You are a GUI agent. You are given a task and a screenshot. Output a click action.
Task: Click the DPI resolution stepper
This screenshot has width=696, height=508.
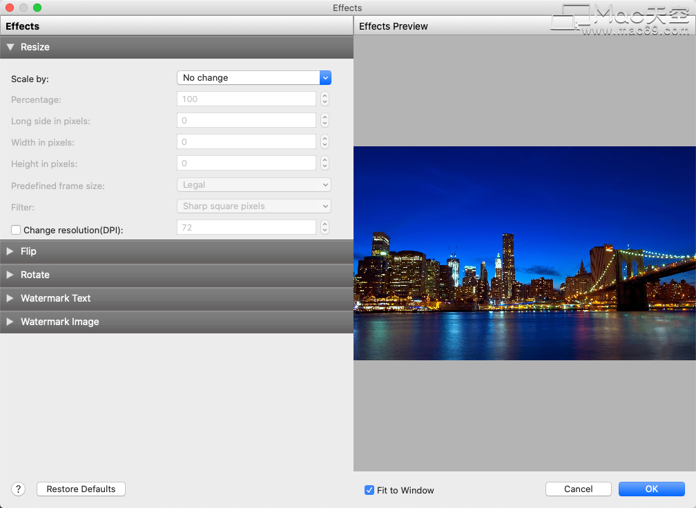(x=325, y=227)
